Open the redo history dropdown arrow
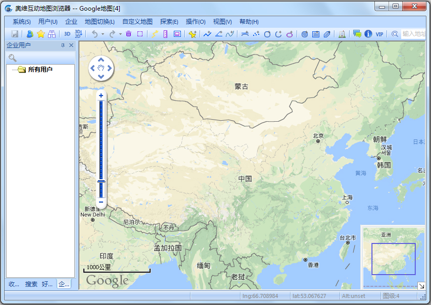This screenshot has width=431, height=305. pos(120,34)
